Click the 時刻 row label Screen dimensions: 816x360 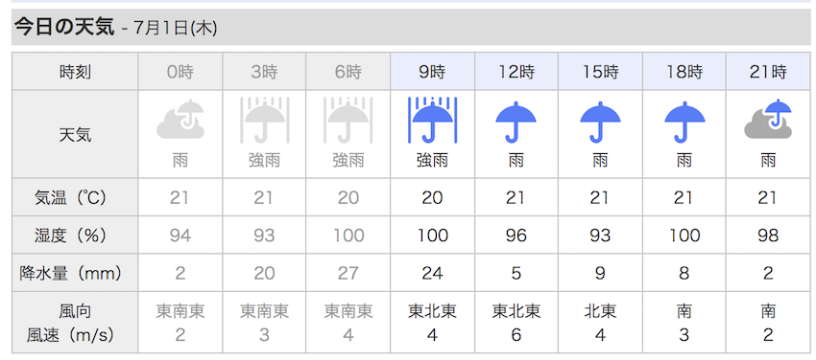click(x=75, y=72)
